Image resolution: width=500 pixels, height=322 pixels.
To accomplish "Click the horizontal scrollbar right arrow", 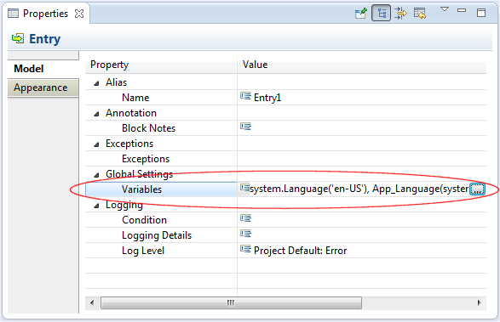I will pyautogui.click(x=479, y=302).
